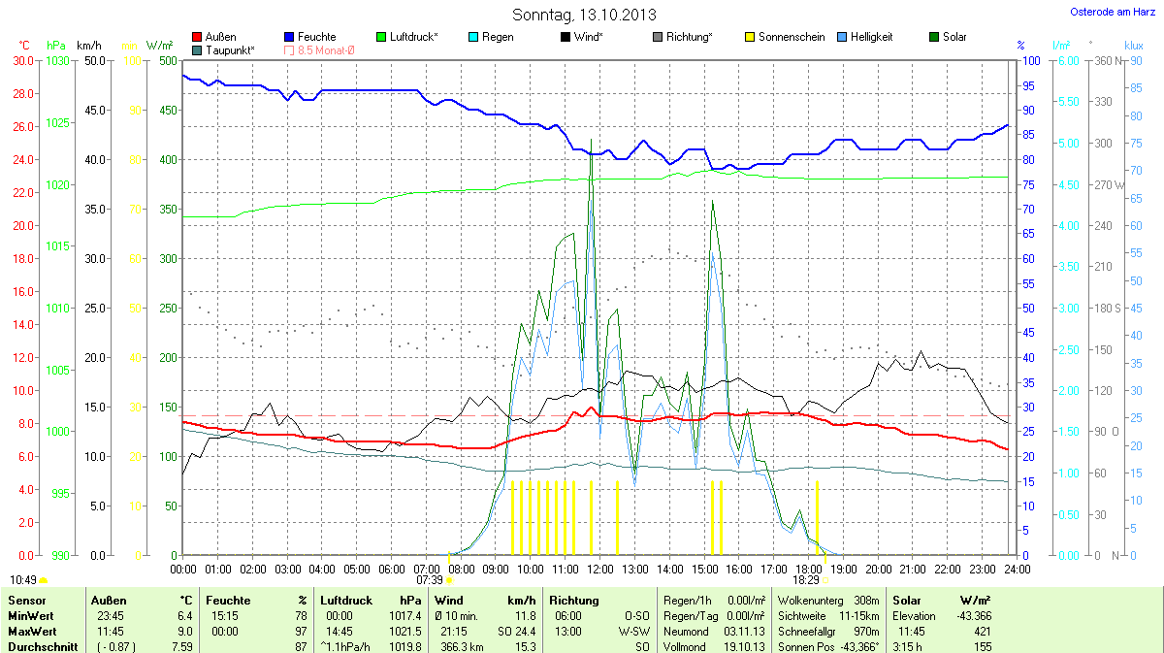Click the sun icon beside 10:49
The image size is (1164, 653).
coord(44,580)
